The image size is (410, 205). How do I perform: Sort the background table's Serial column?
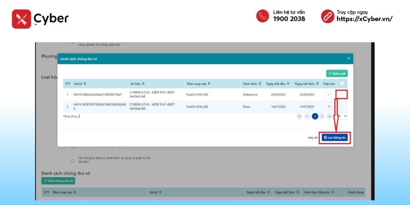coord(160,192)
